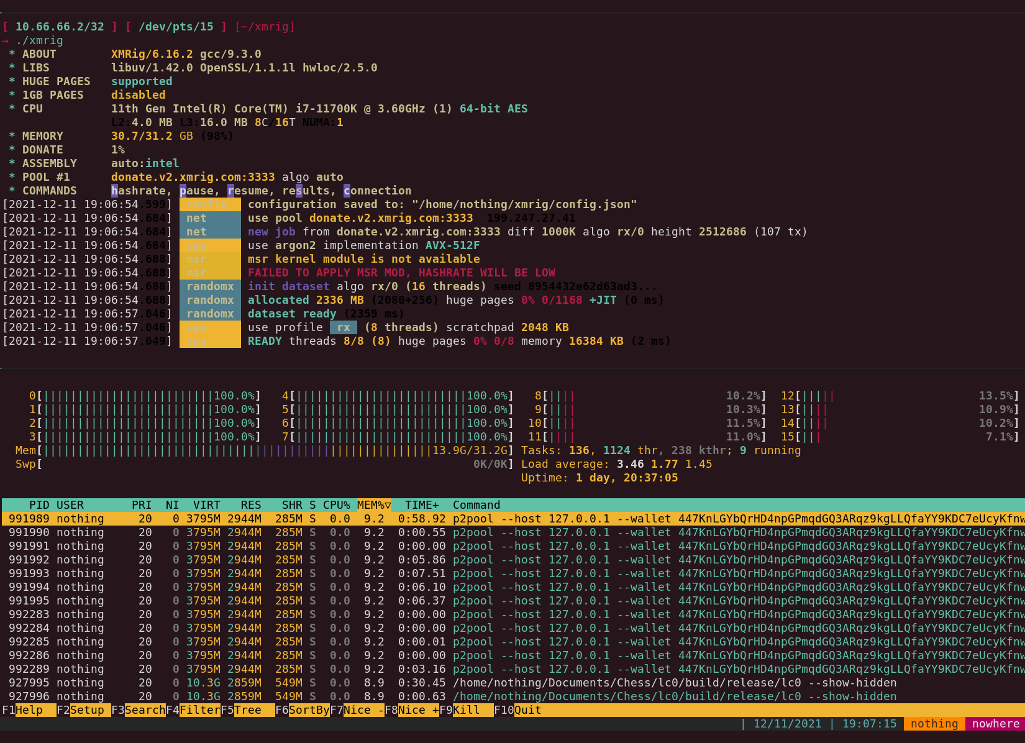Sort by the PID column header
The height and width of the screenshot is (743, 1025).
pos(39,505)
